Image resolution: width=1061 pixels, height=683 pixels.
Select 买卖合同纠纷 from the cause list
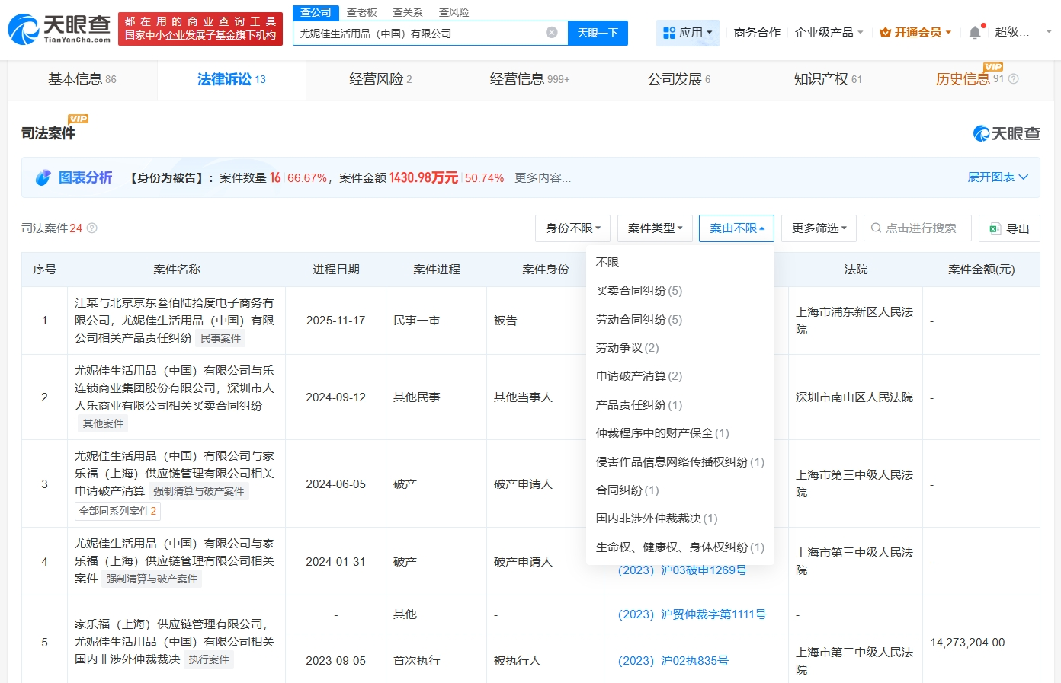(638, 291)
